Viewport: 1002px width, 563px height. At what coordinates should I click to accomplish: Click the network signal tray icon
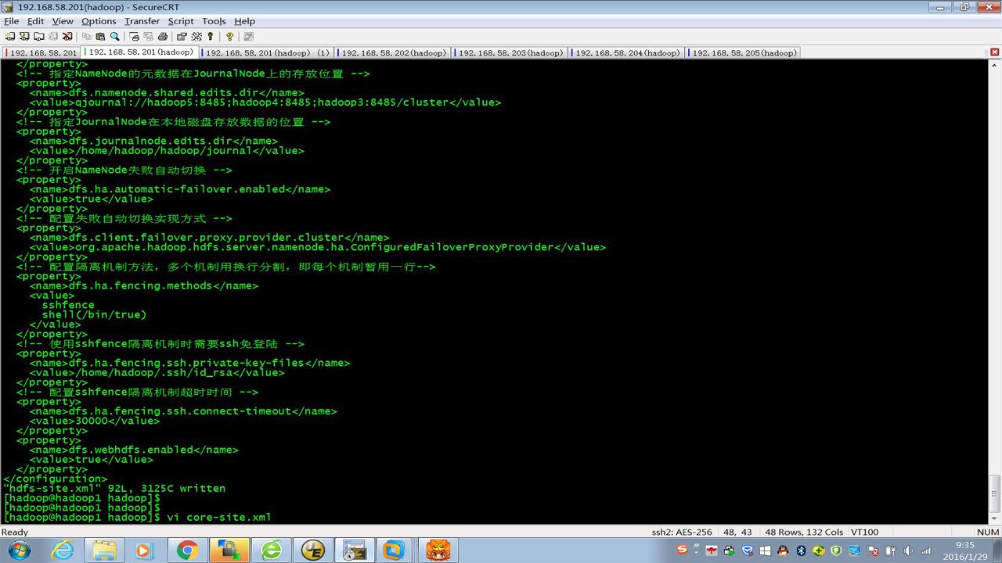926,550
